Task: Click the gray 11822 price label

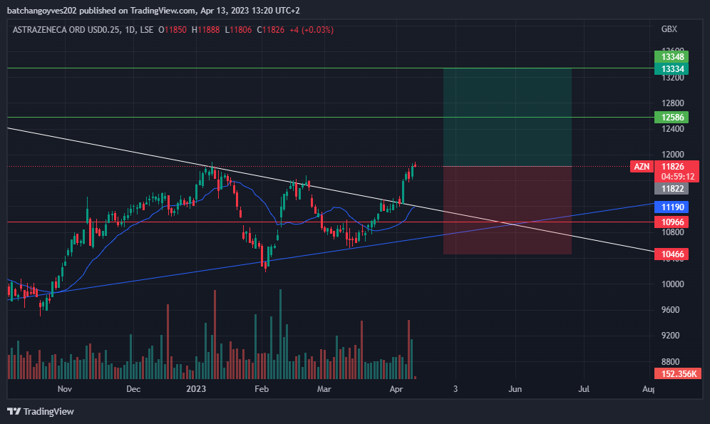Action: pyautogui.click(x=672, y=189)
